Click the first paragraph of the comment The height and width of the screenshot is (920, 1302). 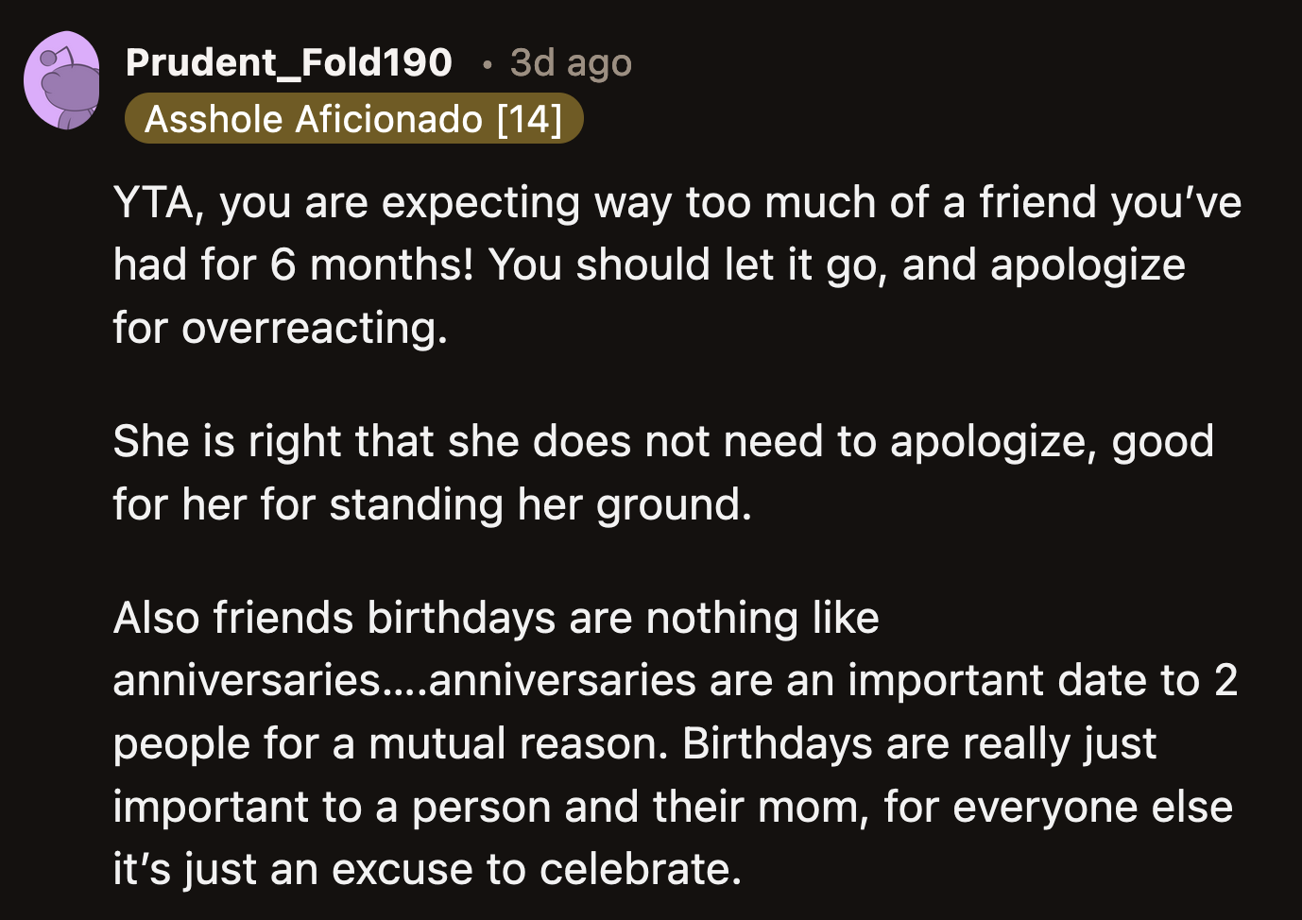click(x=567, y=264)
